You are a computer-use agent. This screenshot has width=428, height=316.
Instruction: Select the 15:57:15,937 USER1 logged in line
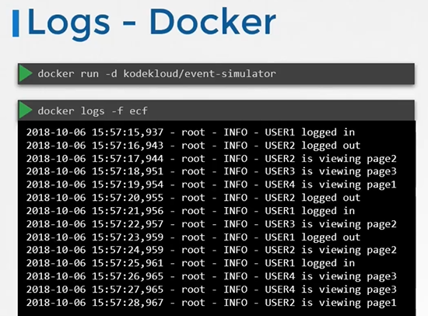tap(191, 132)
